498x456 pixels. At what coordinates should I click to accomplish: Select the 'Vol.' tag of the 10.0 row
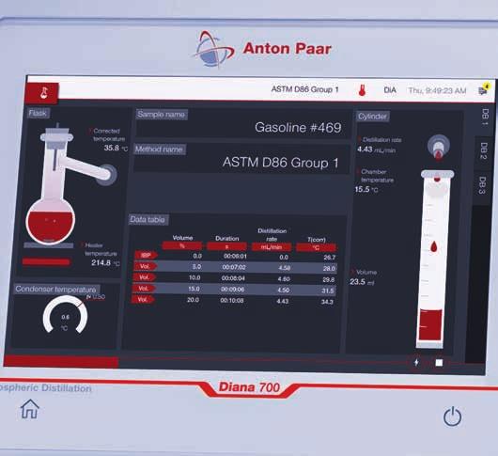tap(144, 277)
